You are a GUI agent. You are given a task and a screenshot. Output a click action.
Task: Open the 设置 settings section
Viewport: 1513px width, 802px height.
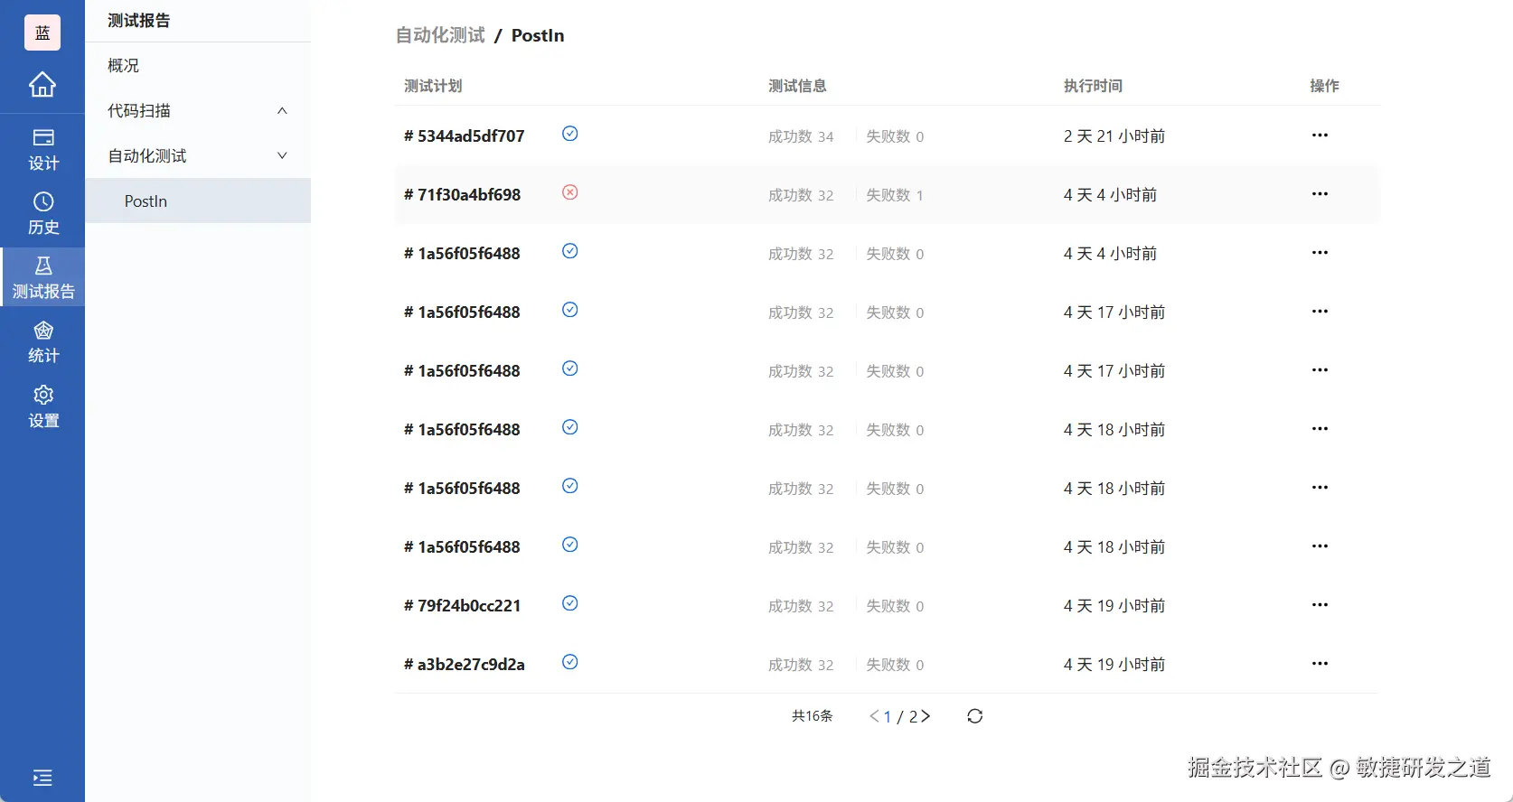pos(42,406)
